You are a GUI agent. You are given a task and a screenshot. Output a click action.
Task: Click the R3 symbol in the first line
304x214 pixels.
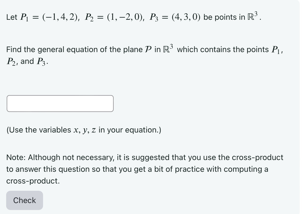point(253,16)
